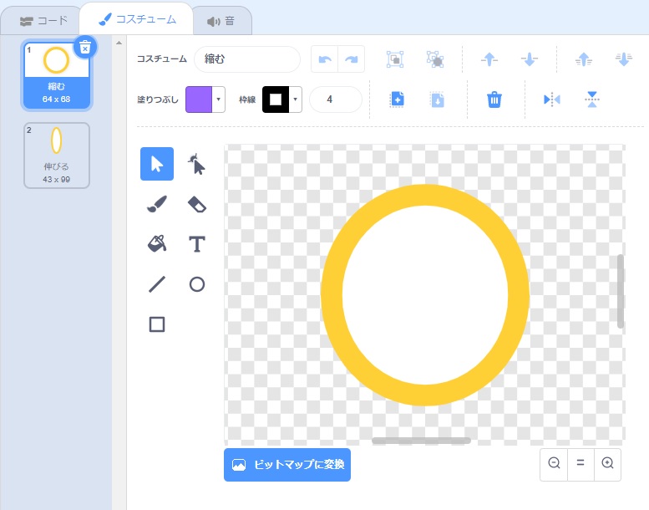Zoom in on the canvas
649x510 pixels.
coord(607,463)
